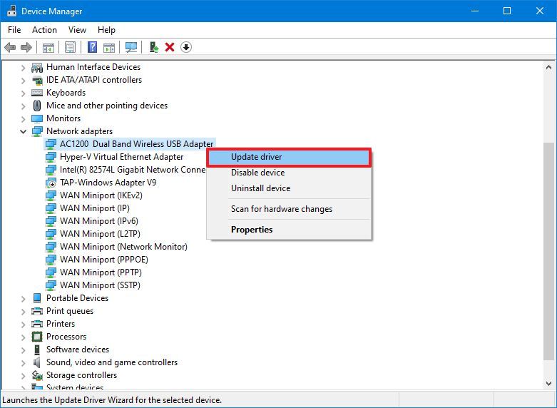Click the Back arrow toolbar icon

coord(9,47)
